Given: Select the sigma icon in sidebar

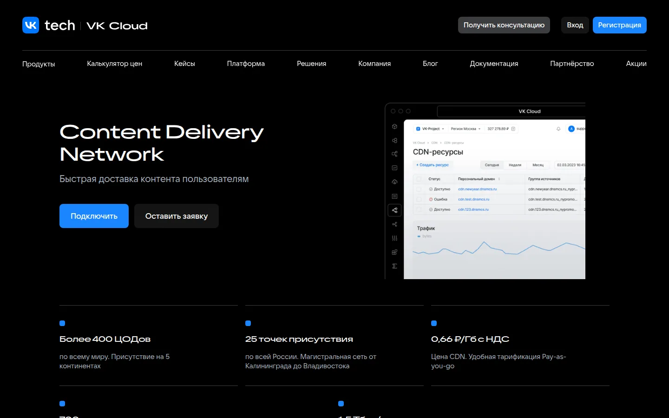Looking at the screenshot, I should click(394, 266).
